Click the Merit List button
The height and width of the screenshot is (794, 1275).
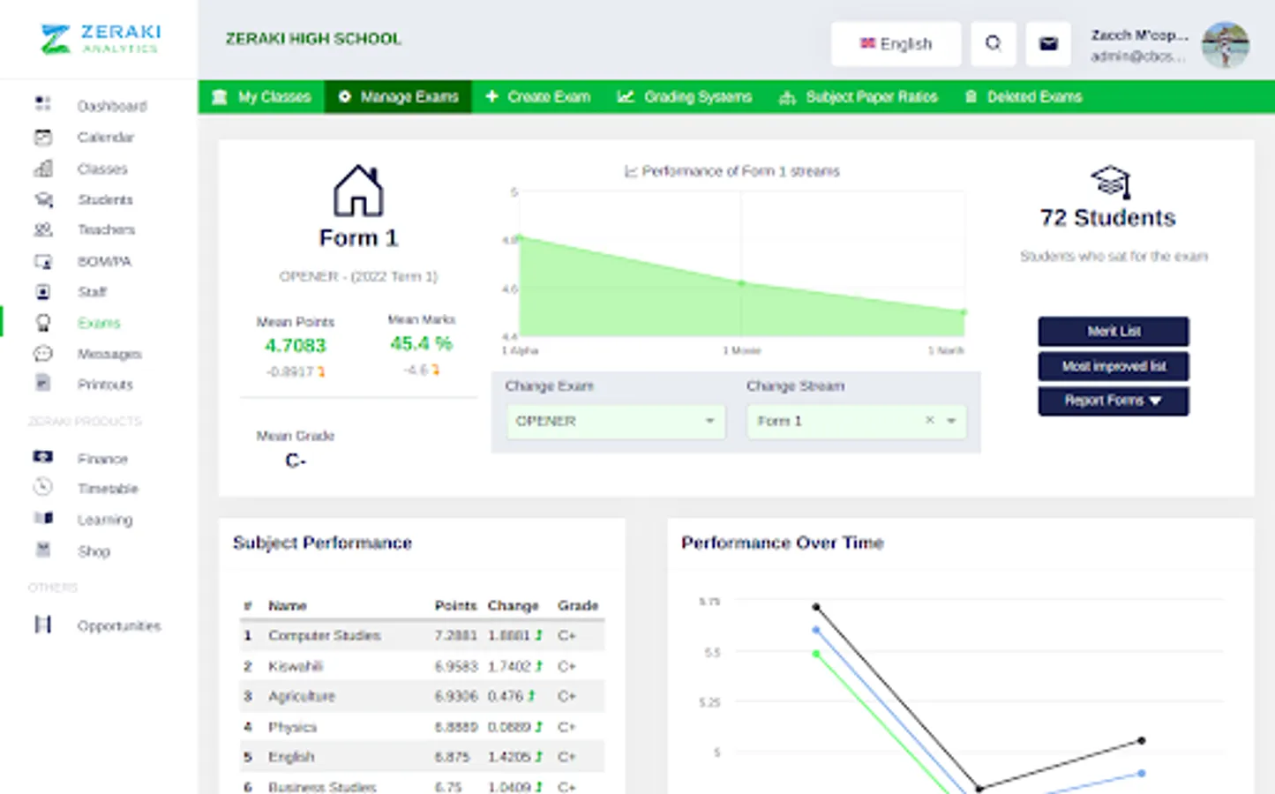pos(1113,332)
